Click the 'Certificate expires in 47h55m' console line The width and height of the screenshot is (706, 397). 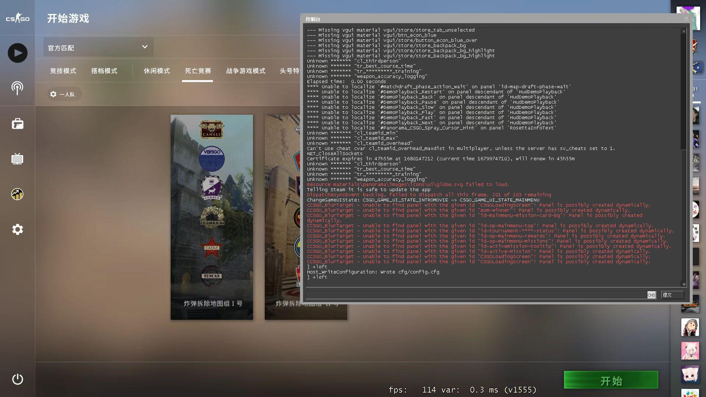point(441,159)
